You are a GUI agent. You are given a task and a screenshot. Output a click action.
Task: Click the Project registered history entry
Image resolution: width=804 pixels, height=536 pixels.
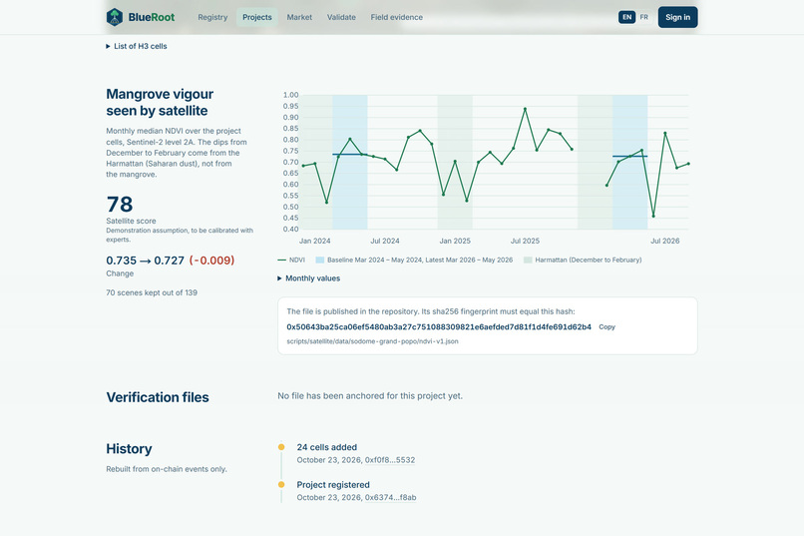tap(333, 485)
